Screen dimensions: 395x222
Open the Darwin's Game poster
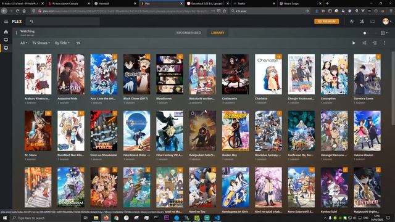(x=367, y=74)
